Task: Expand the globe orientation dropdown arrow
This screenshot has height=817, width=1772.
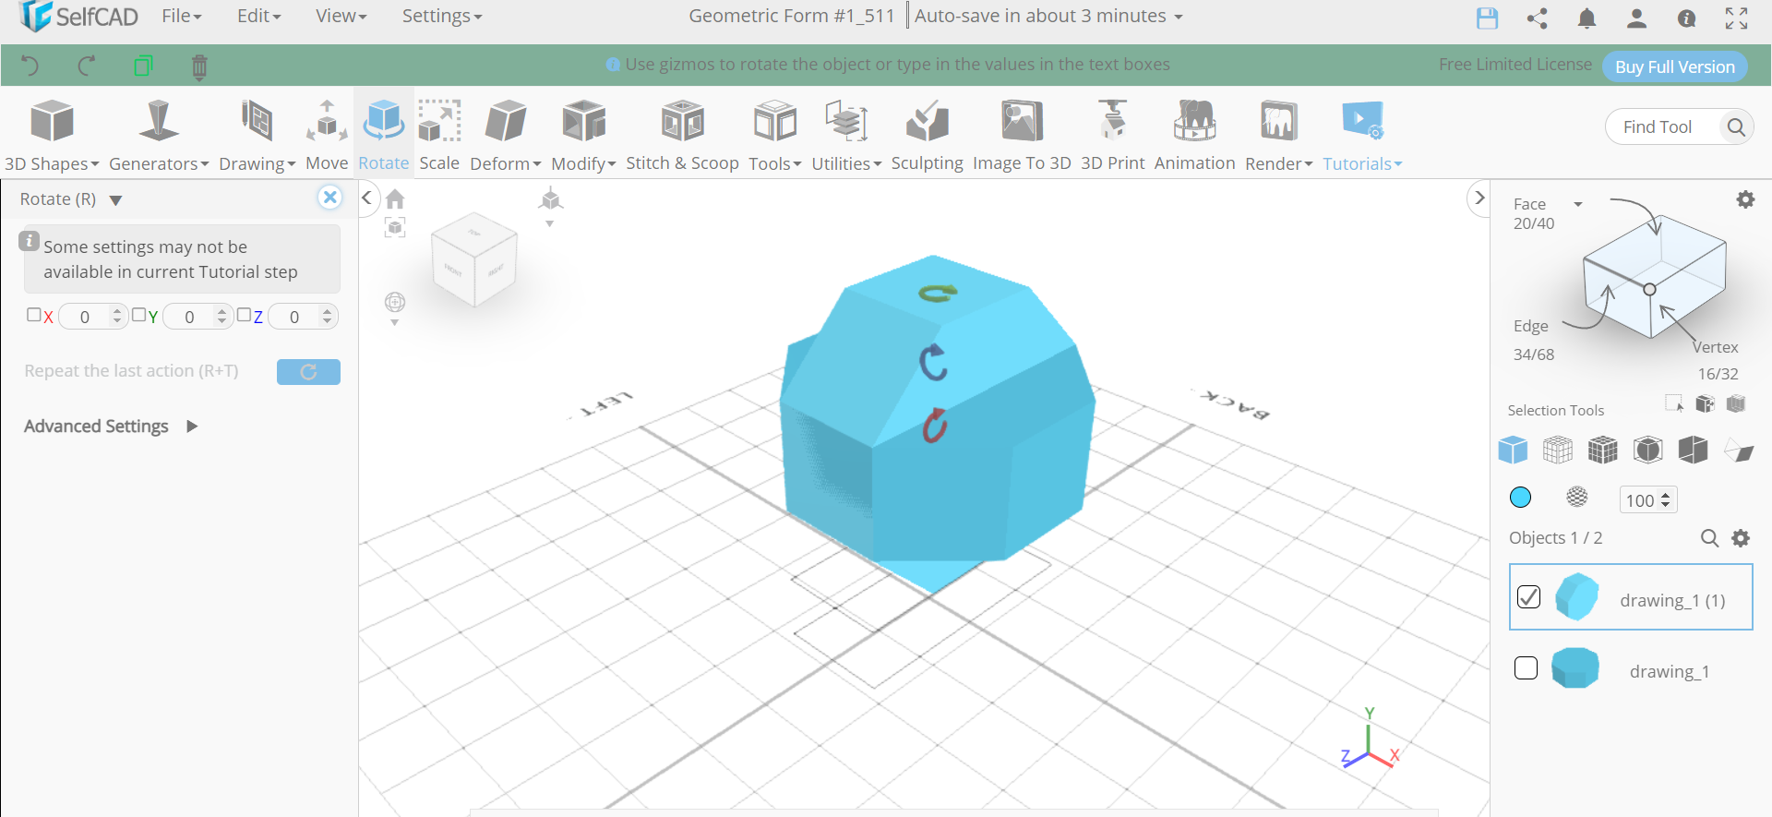Action: (x=394, y=323)
